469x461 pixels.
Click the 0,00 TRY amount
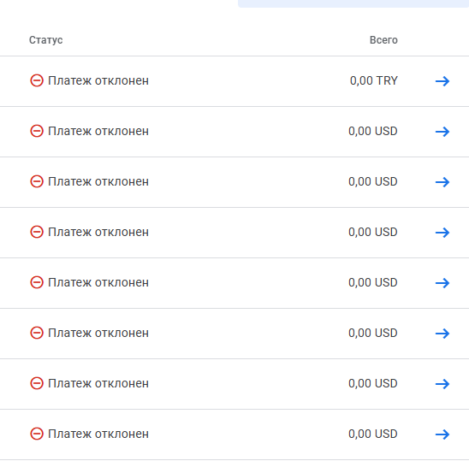pos(374,80)
